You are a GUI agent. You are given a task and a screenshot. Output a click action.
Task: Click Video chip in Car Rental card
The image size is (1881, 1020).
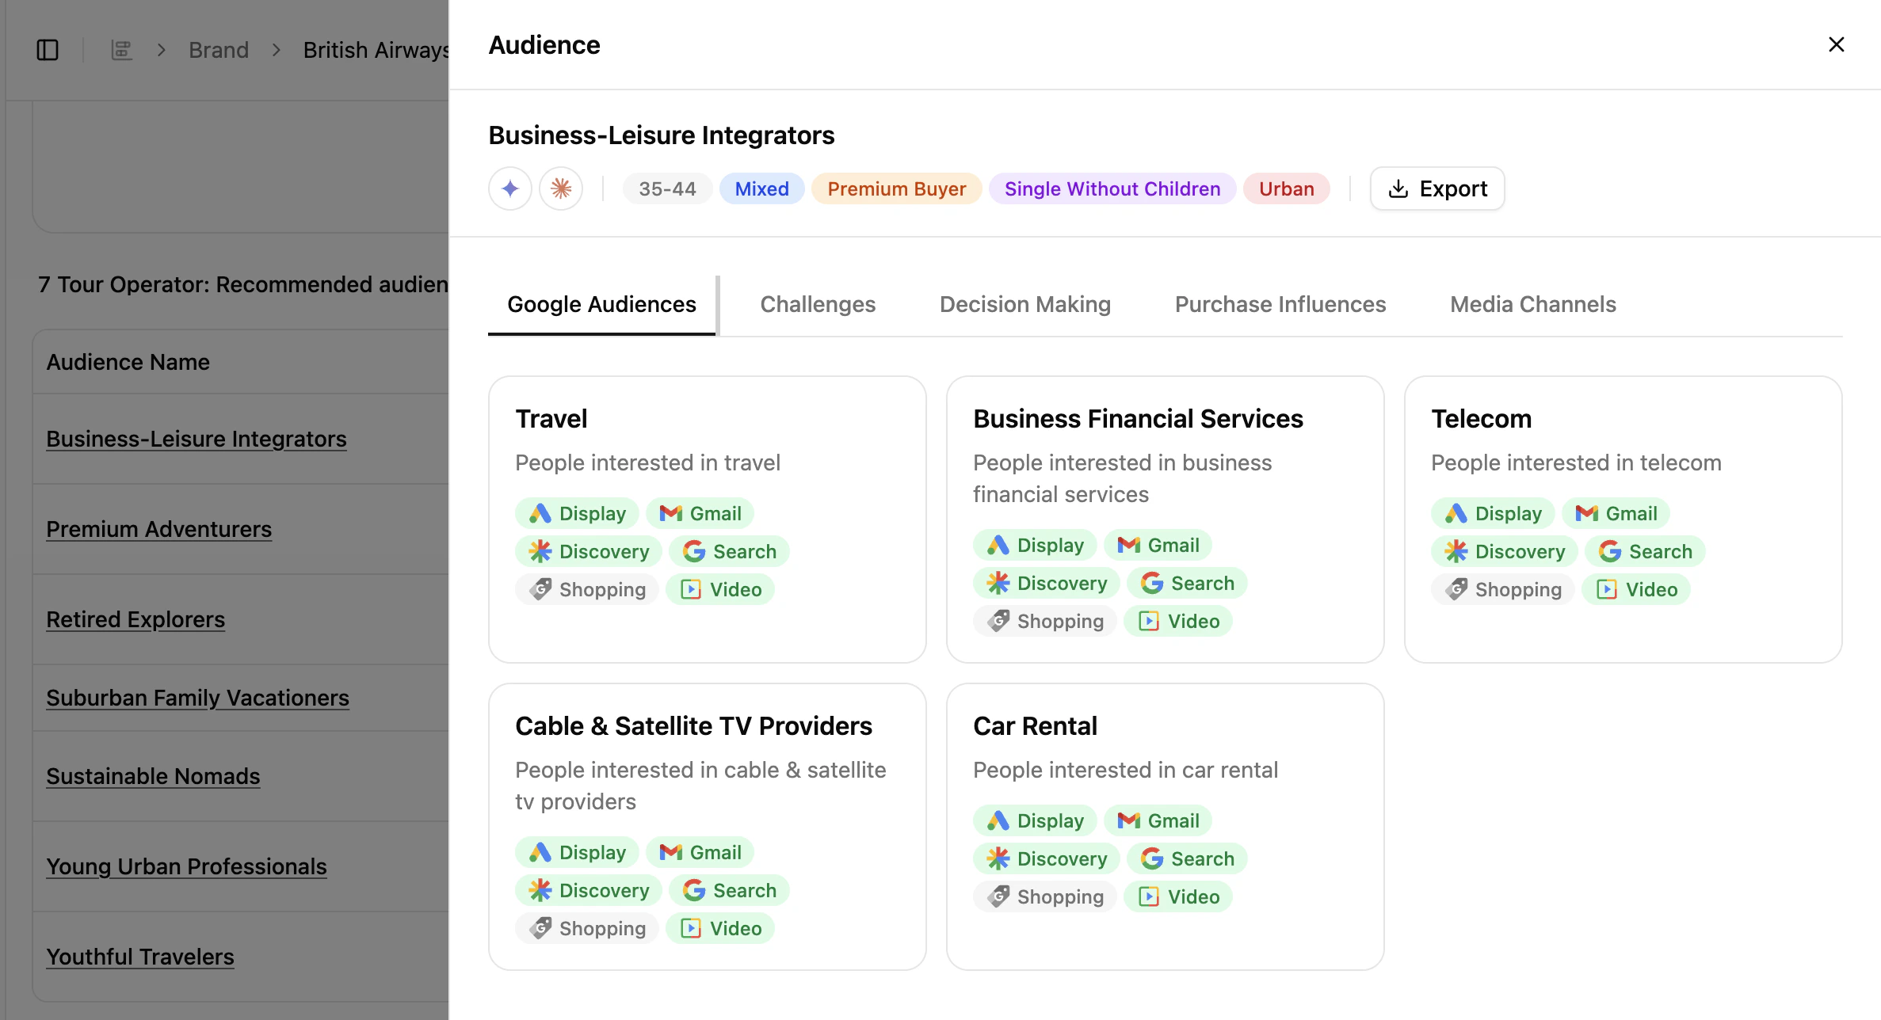tap(1178, 896)
